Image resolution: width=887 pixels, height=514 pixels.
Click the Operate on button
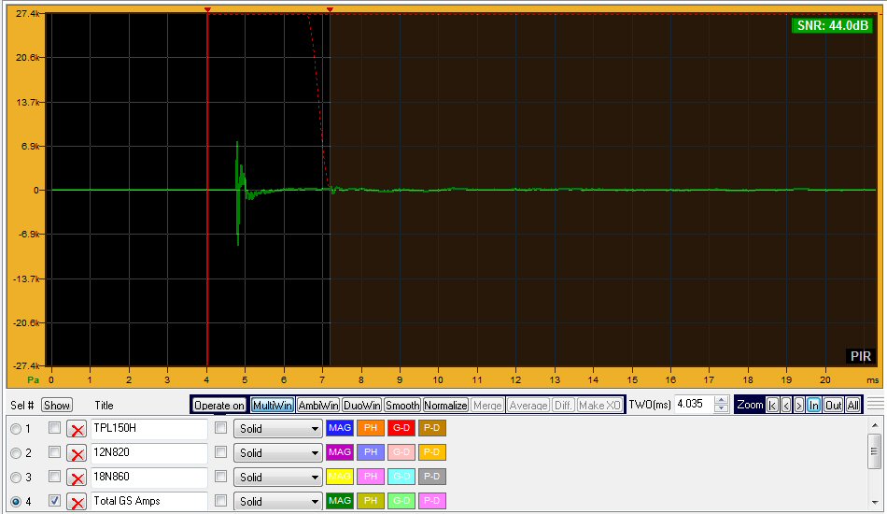[219, 406]
